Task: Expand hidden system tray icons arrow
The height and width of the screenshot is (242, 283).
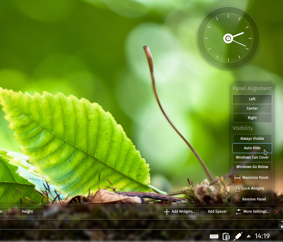Action: (x=249, y=236)
